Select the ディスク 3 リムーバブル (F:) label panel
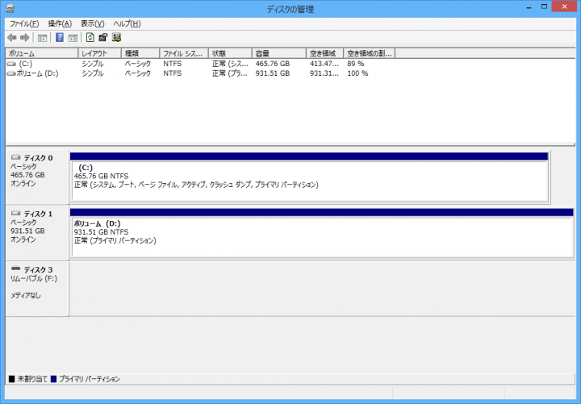This screenshot has width=581, height=404. [37, 289]
